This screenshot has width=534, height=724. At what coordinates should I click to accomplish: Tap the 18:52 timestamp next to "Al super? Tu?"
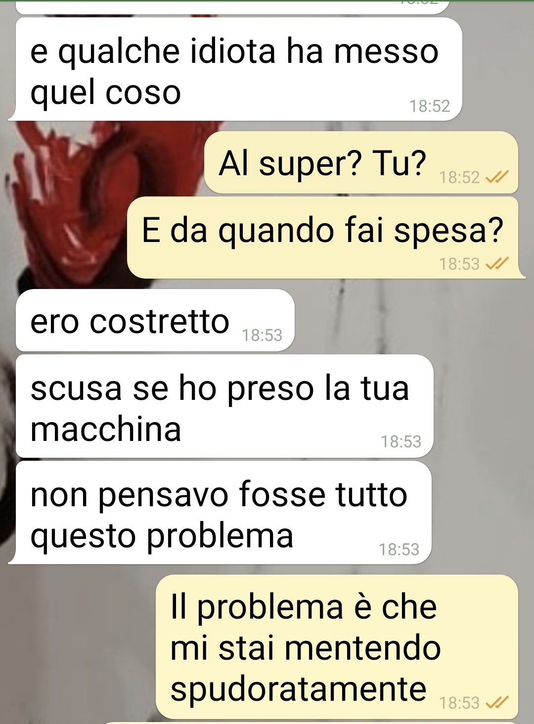tap(460, 177)
